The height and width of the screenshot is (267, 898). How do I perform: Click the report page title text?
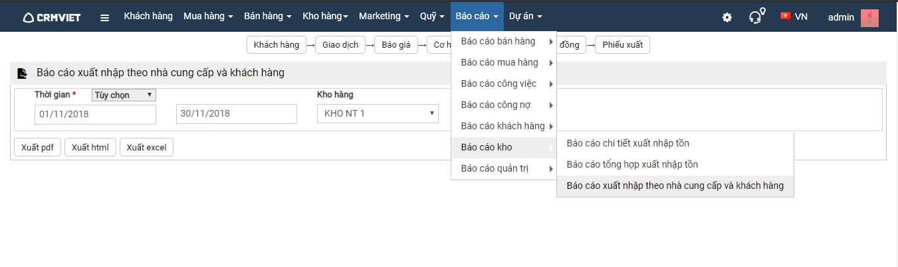pyautogui.click(x=160, y=73)
